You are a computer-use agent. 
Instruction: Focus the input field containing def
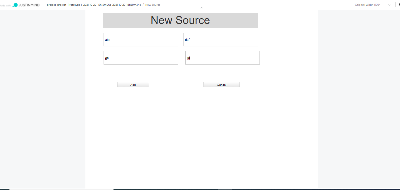(x=220, y=40)
